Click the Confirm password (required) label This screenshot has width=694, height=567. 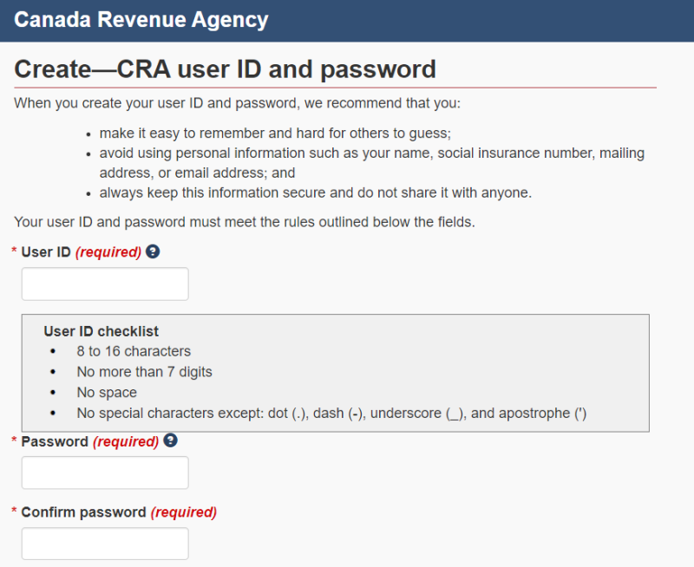[x=119, y=512]
